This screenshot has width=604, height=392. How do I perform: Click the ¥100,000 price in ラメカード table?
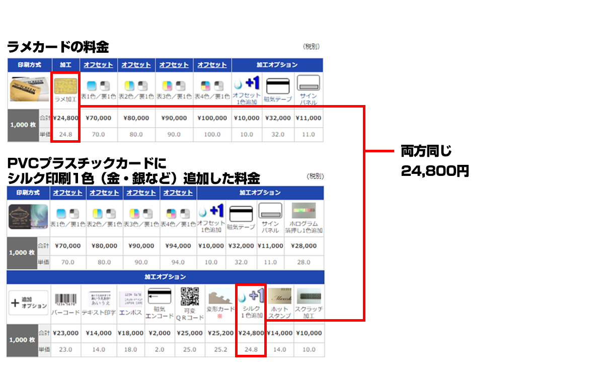tap(212, 118)
